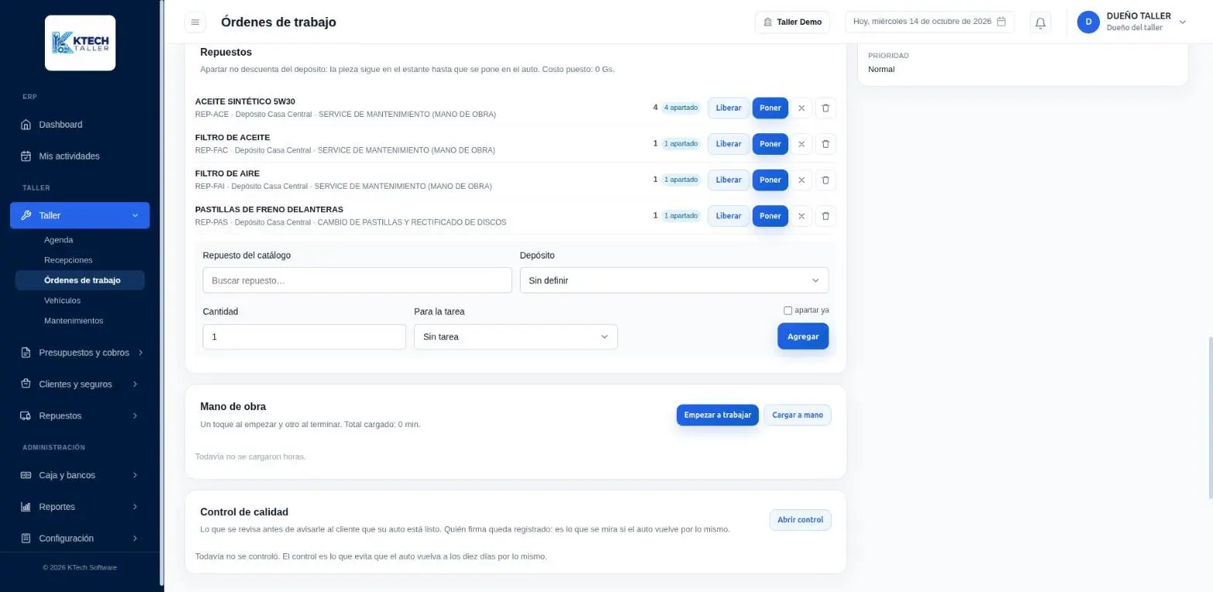Click the X icon on FILTRO DE ACEITE row
Image resolution: width=1213 pixels, height=592 pixels.
pyautogui.click(x=801, y=144)
